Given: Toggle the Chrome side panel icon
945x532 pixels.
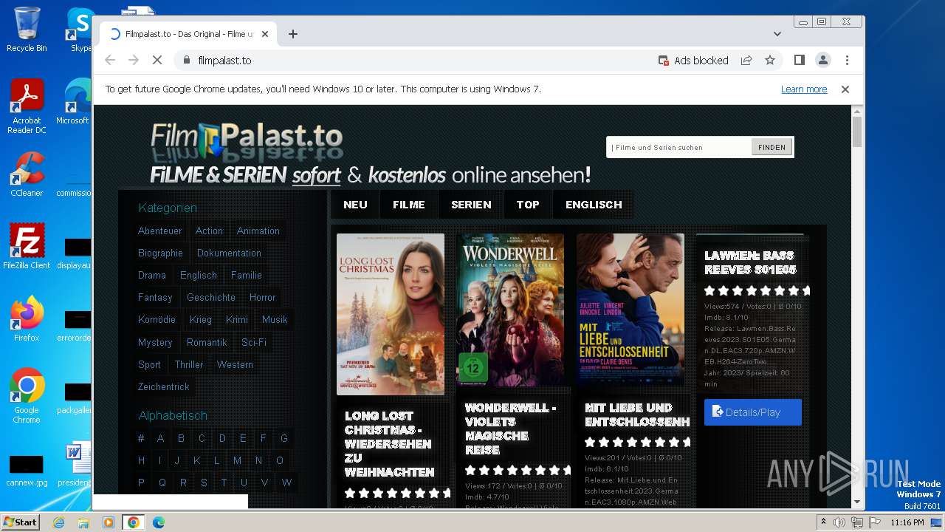Looking at the screenshot, I should [799, 61].
